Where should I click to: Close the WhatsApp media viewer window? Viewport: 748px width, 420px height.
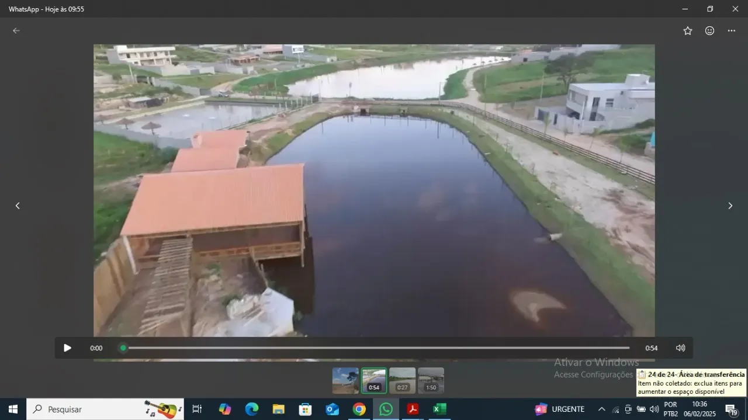[735, 9]
